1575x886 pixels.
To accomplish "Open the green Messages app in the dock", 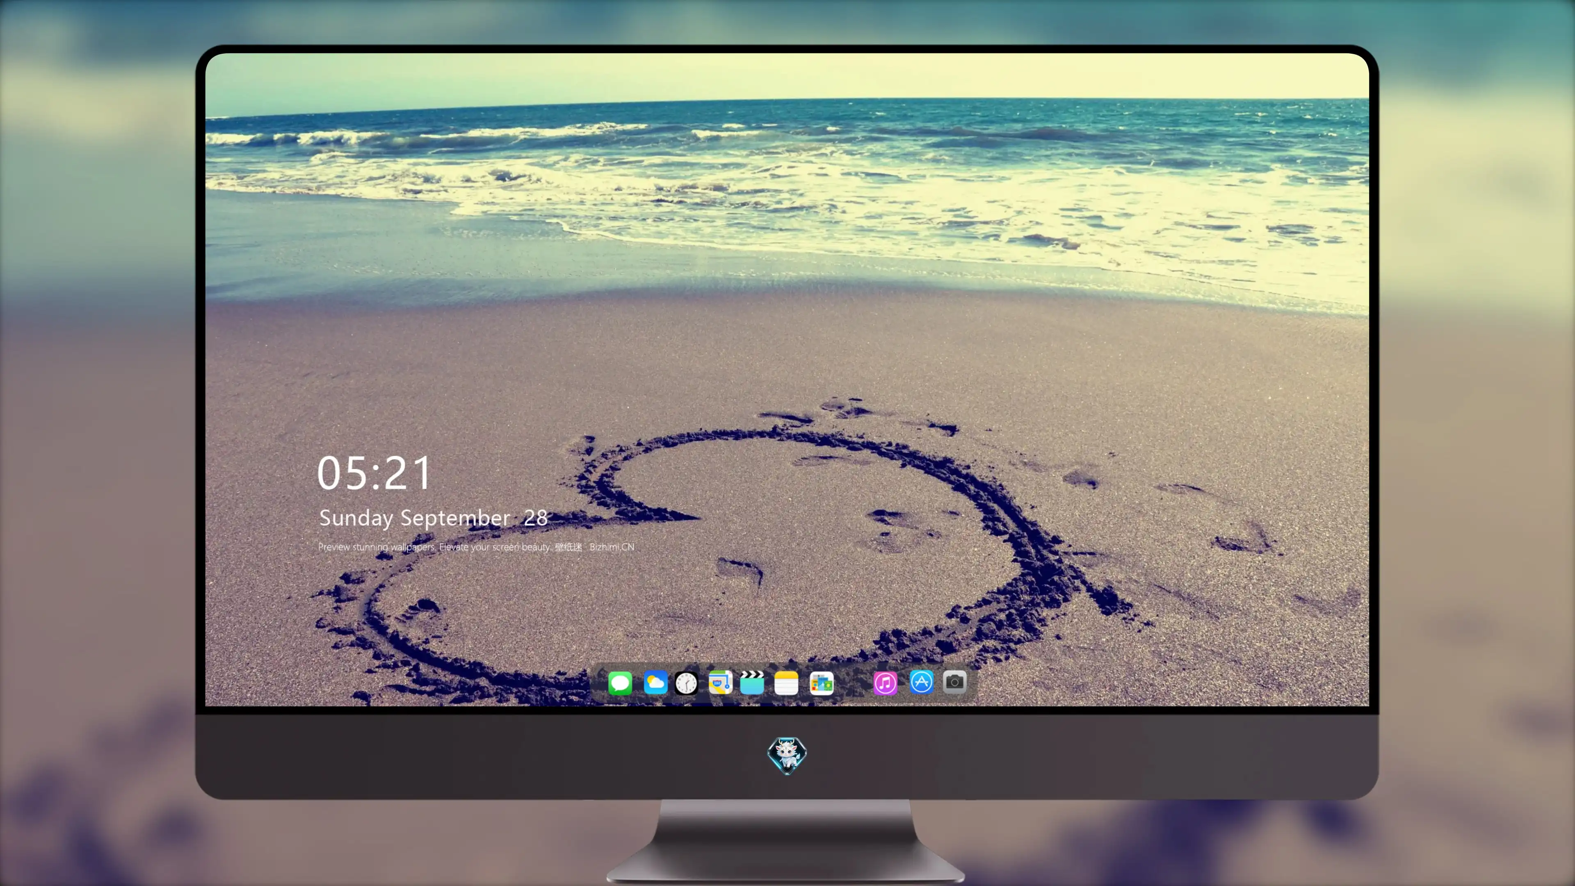I will (x=620, y=683).
